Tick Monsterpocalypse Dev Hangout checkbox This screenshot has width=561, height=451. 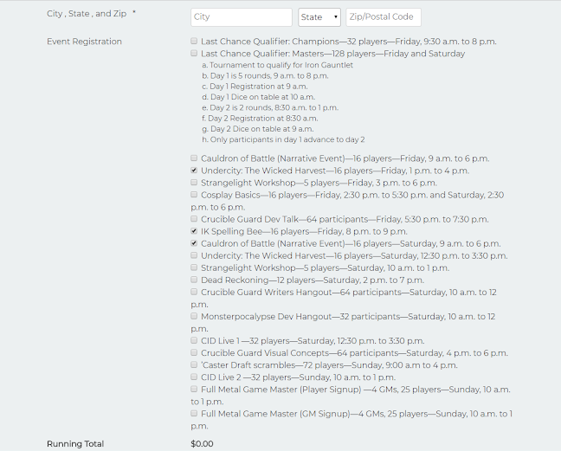(x=194, y=317)
